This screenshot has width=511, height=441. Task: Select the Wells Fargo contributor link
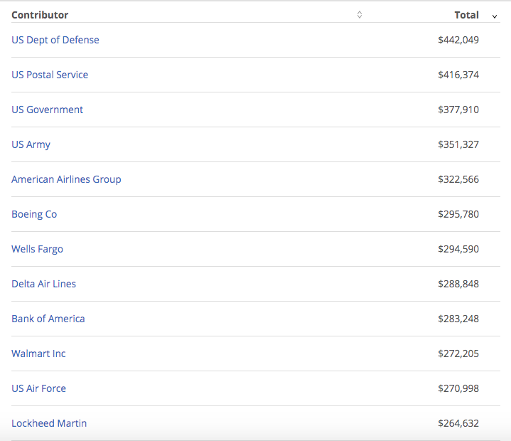37,249
